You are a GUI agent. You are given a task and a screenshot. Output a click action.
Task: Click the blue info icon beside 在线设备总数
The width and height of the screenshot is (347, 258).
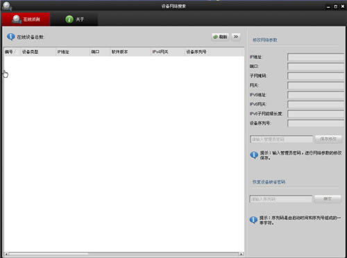10,37
